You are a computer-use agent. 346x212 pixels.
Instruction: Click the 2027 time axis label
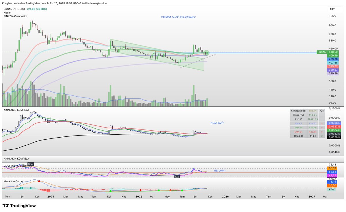(x=312, y=196)
